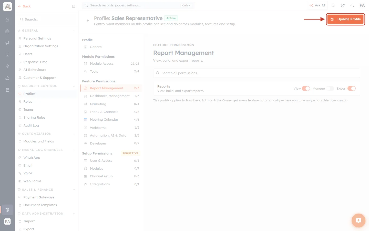The image size is (369, 231).
Task: Go Back from settings sidebar
Action: tap(24, 6)
